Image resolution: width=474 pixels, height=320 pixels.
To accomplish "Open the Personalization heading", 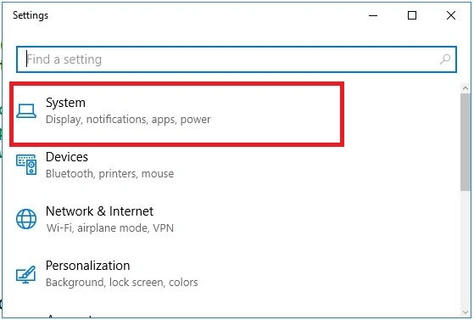I will tap(87, 266).
